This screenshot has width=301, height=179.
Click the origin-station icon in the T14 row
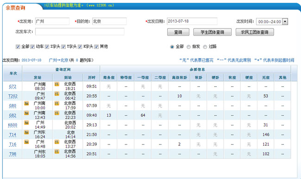click(26, 132)
